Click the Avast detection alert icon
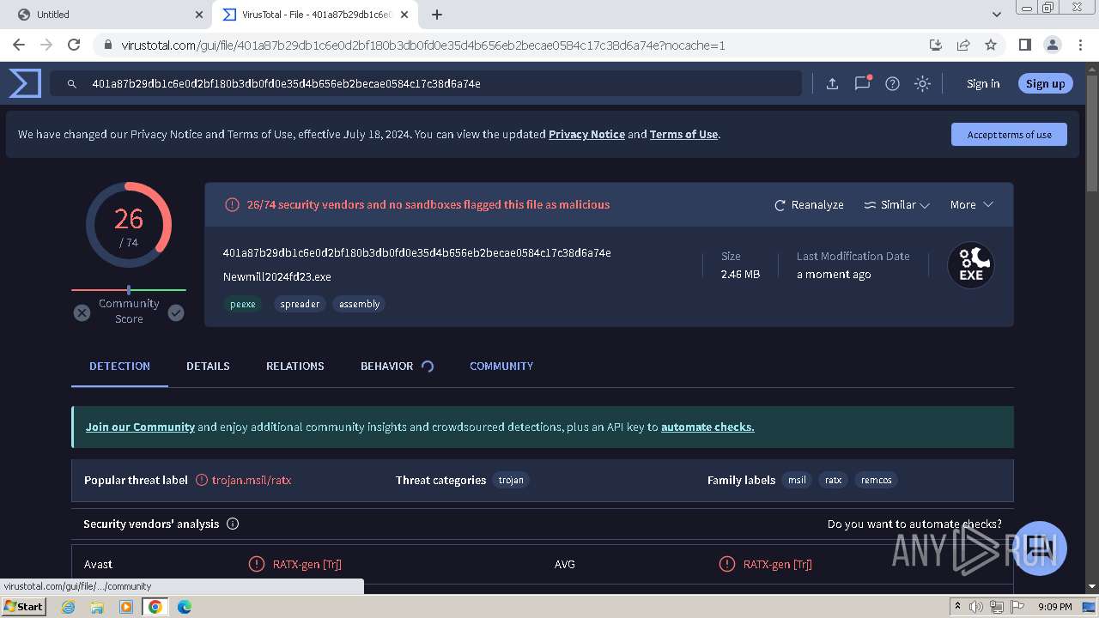Viewport: 1099px width, 618px height. pyautogui.click(x=256, y=564)
